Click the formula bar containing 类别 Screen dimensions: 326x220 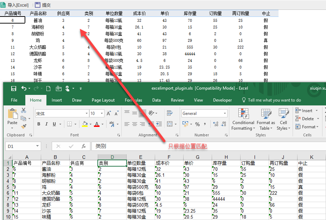pos(209,146)
